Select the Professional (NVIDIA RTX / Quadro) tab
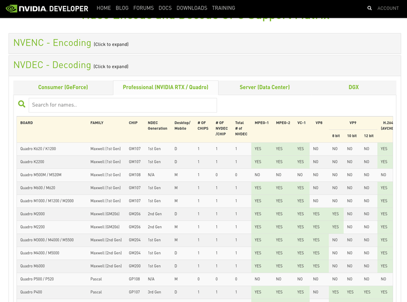The image size is (407, 302). coord(166,87)
